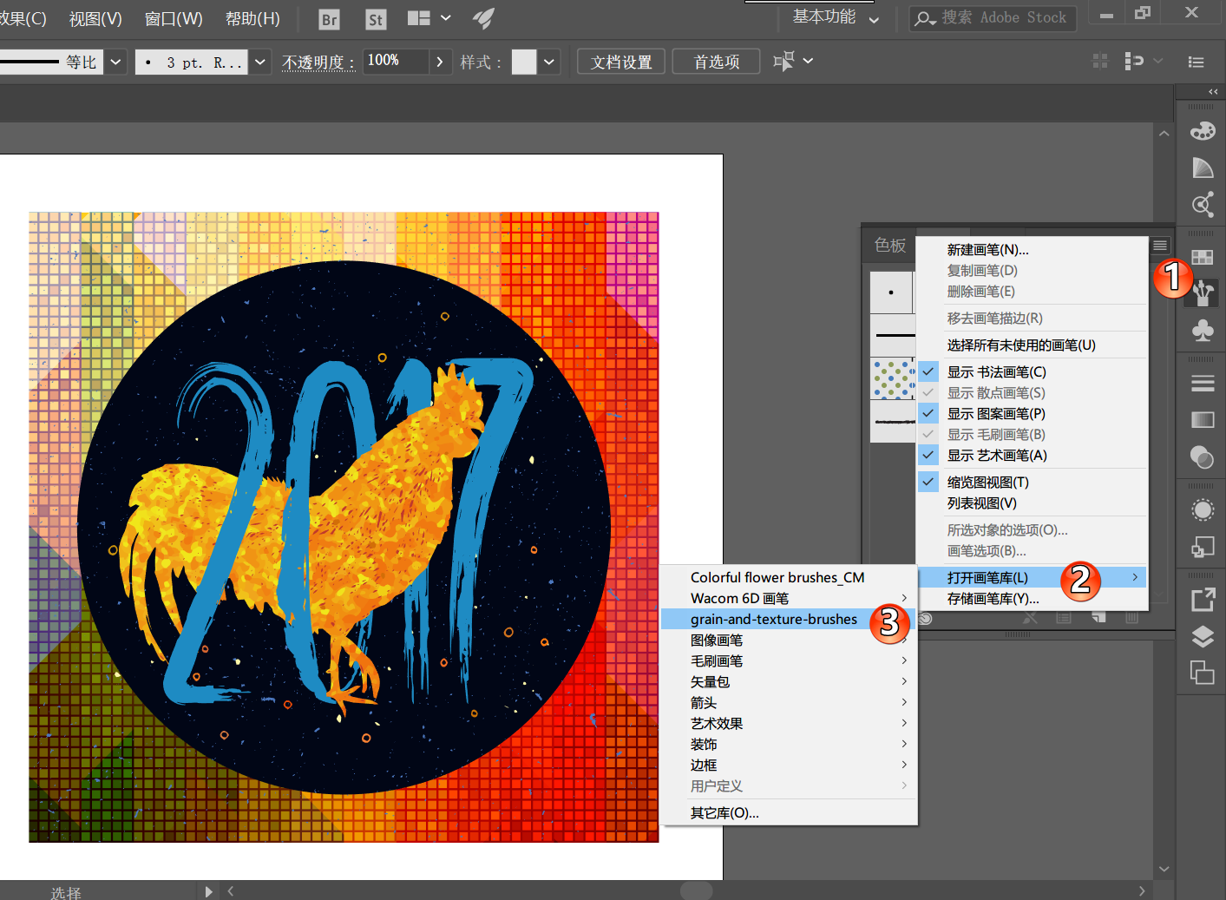
Task: Open the Symbols club-shaped panel icon
Action: [1202, 331]
